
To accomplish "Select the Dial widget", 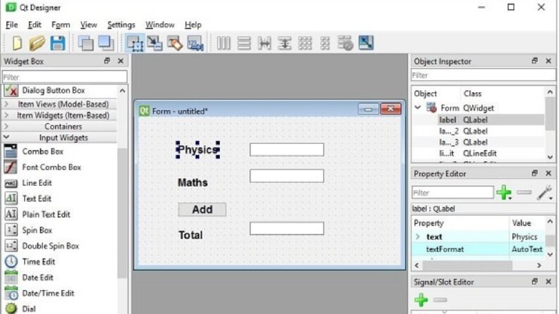I will (x=20, y=308).
